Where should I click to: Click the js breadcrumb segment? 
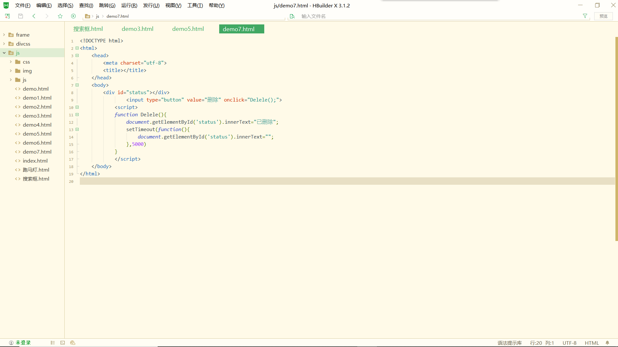tap(98, 16)
